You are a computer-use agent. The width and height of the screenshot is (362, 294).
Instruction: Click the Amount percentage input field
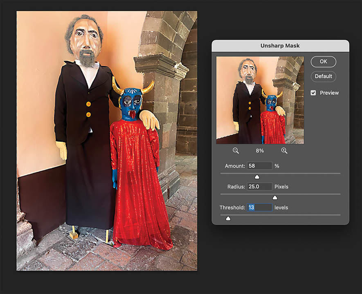[x=259, y=166]
